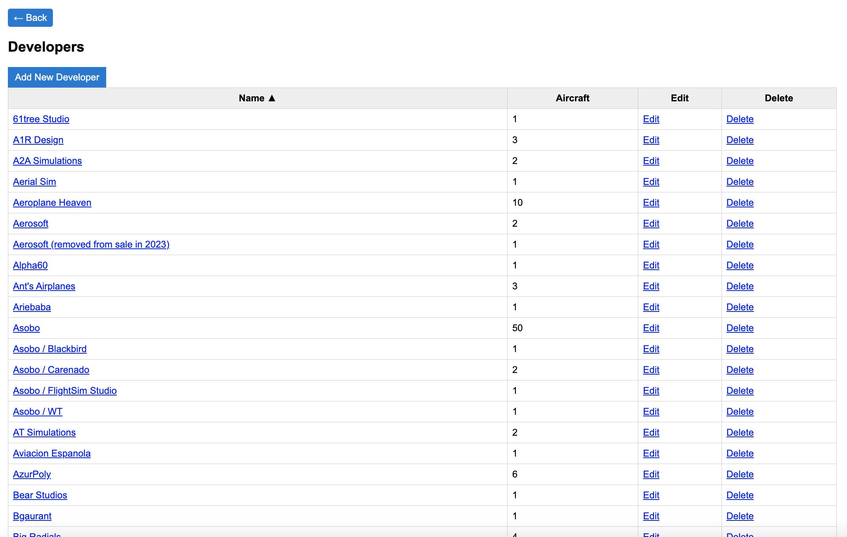Open the Bgaurant developer link
847x537 pixels.
coord(32,516)
